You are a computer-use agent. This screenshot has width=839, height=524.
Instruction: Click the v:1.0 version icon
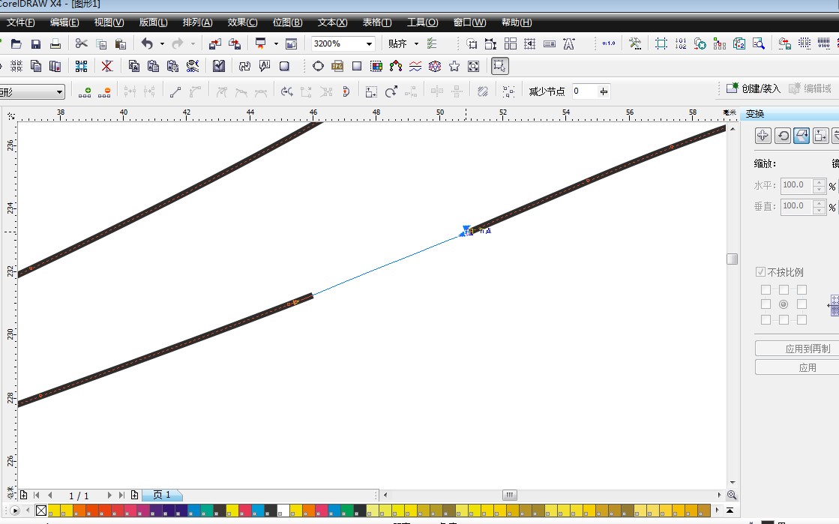tap(608, 43)
